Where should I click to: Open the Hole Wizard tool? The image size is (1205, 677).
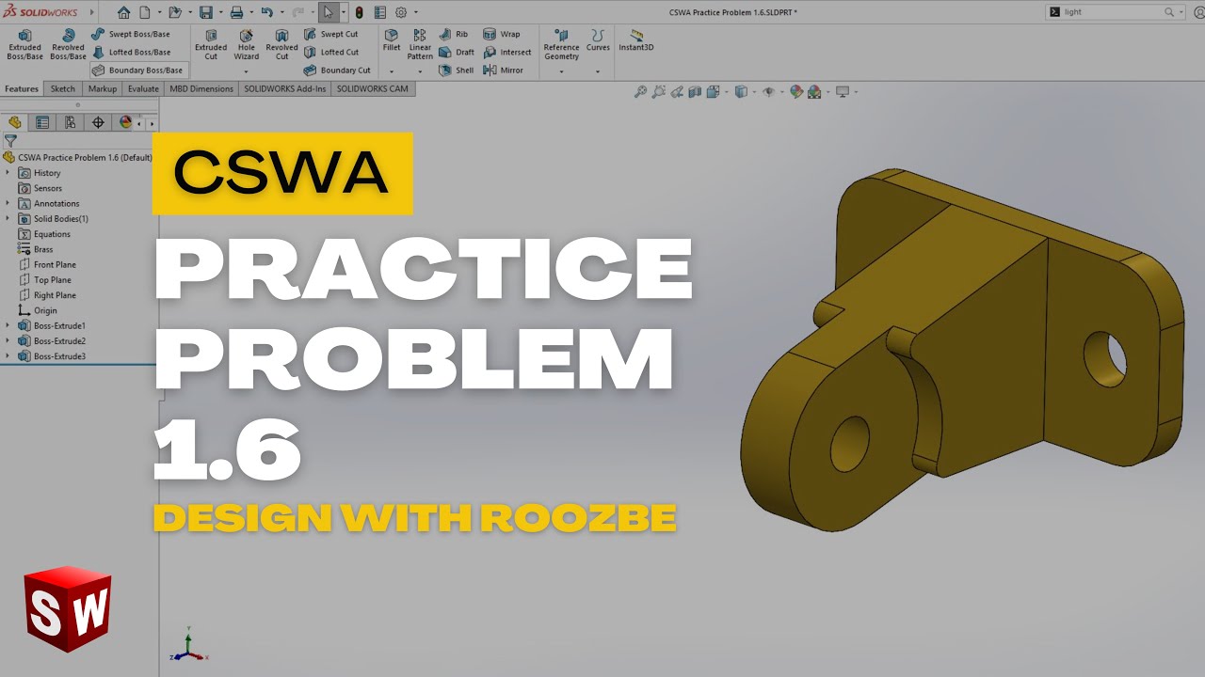(x=246, y=44)
